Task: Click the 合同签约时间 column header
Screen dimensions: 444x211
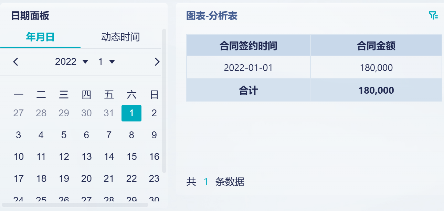Action: pyautogui.click(x=248, y=46)
